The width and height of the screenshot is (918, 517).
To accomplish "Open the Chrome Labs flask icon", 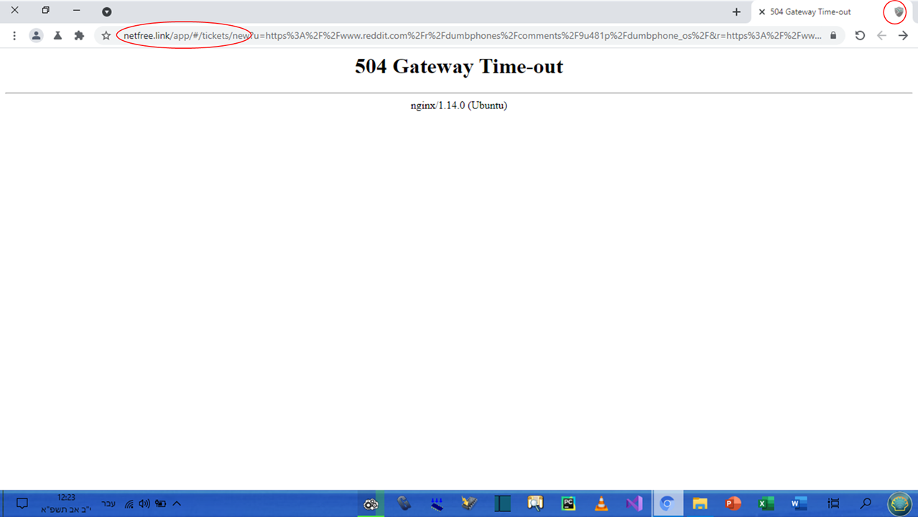I will [x=57, y=35].
